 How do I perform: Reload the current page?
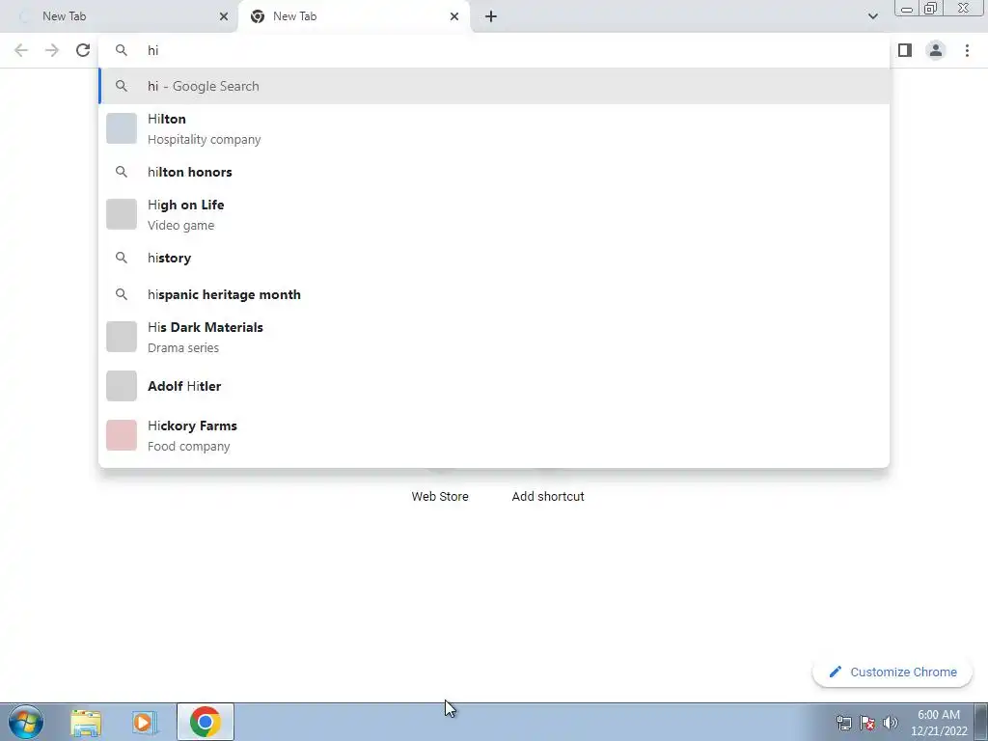pyautogui.click(x=83, y=50)
